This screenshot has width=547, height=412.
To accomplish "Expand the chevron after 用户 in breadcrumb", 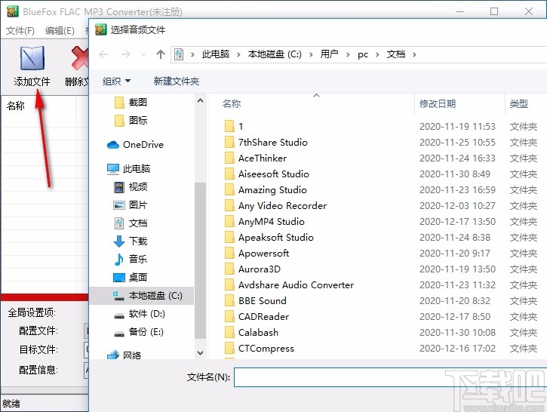I will 348,55.
